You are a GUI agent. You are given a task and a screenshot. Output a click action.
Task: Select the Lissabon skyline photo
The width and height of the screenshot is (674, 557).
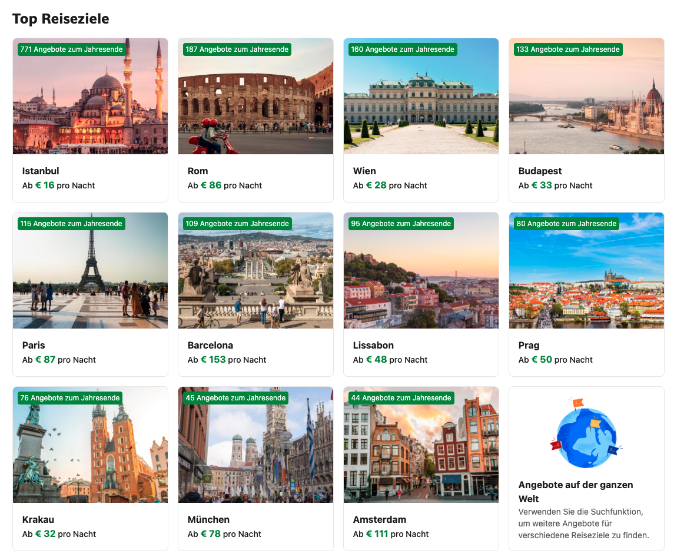421,270
